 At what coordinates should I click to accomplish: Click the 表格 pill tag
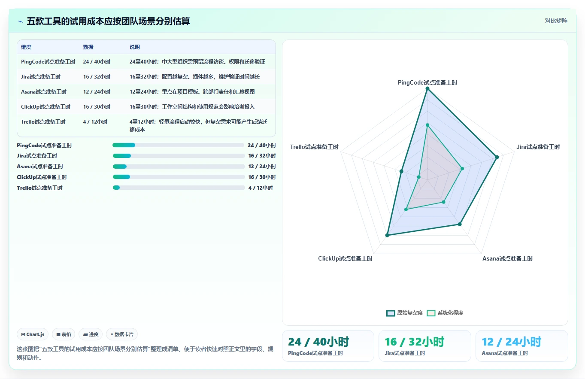coord(64,334)
